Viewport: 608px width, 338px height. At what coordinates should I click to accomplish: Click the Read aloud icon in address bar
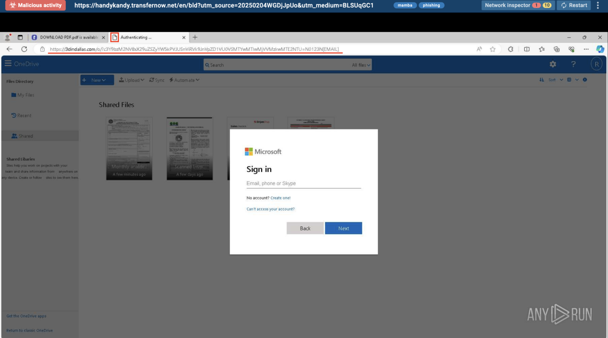[479, 49]
